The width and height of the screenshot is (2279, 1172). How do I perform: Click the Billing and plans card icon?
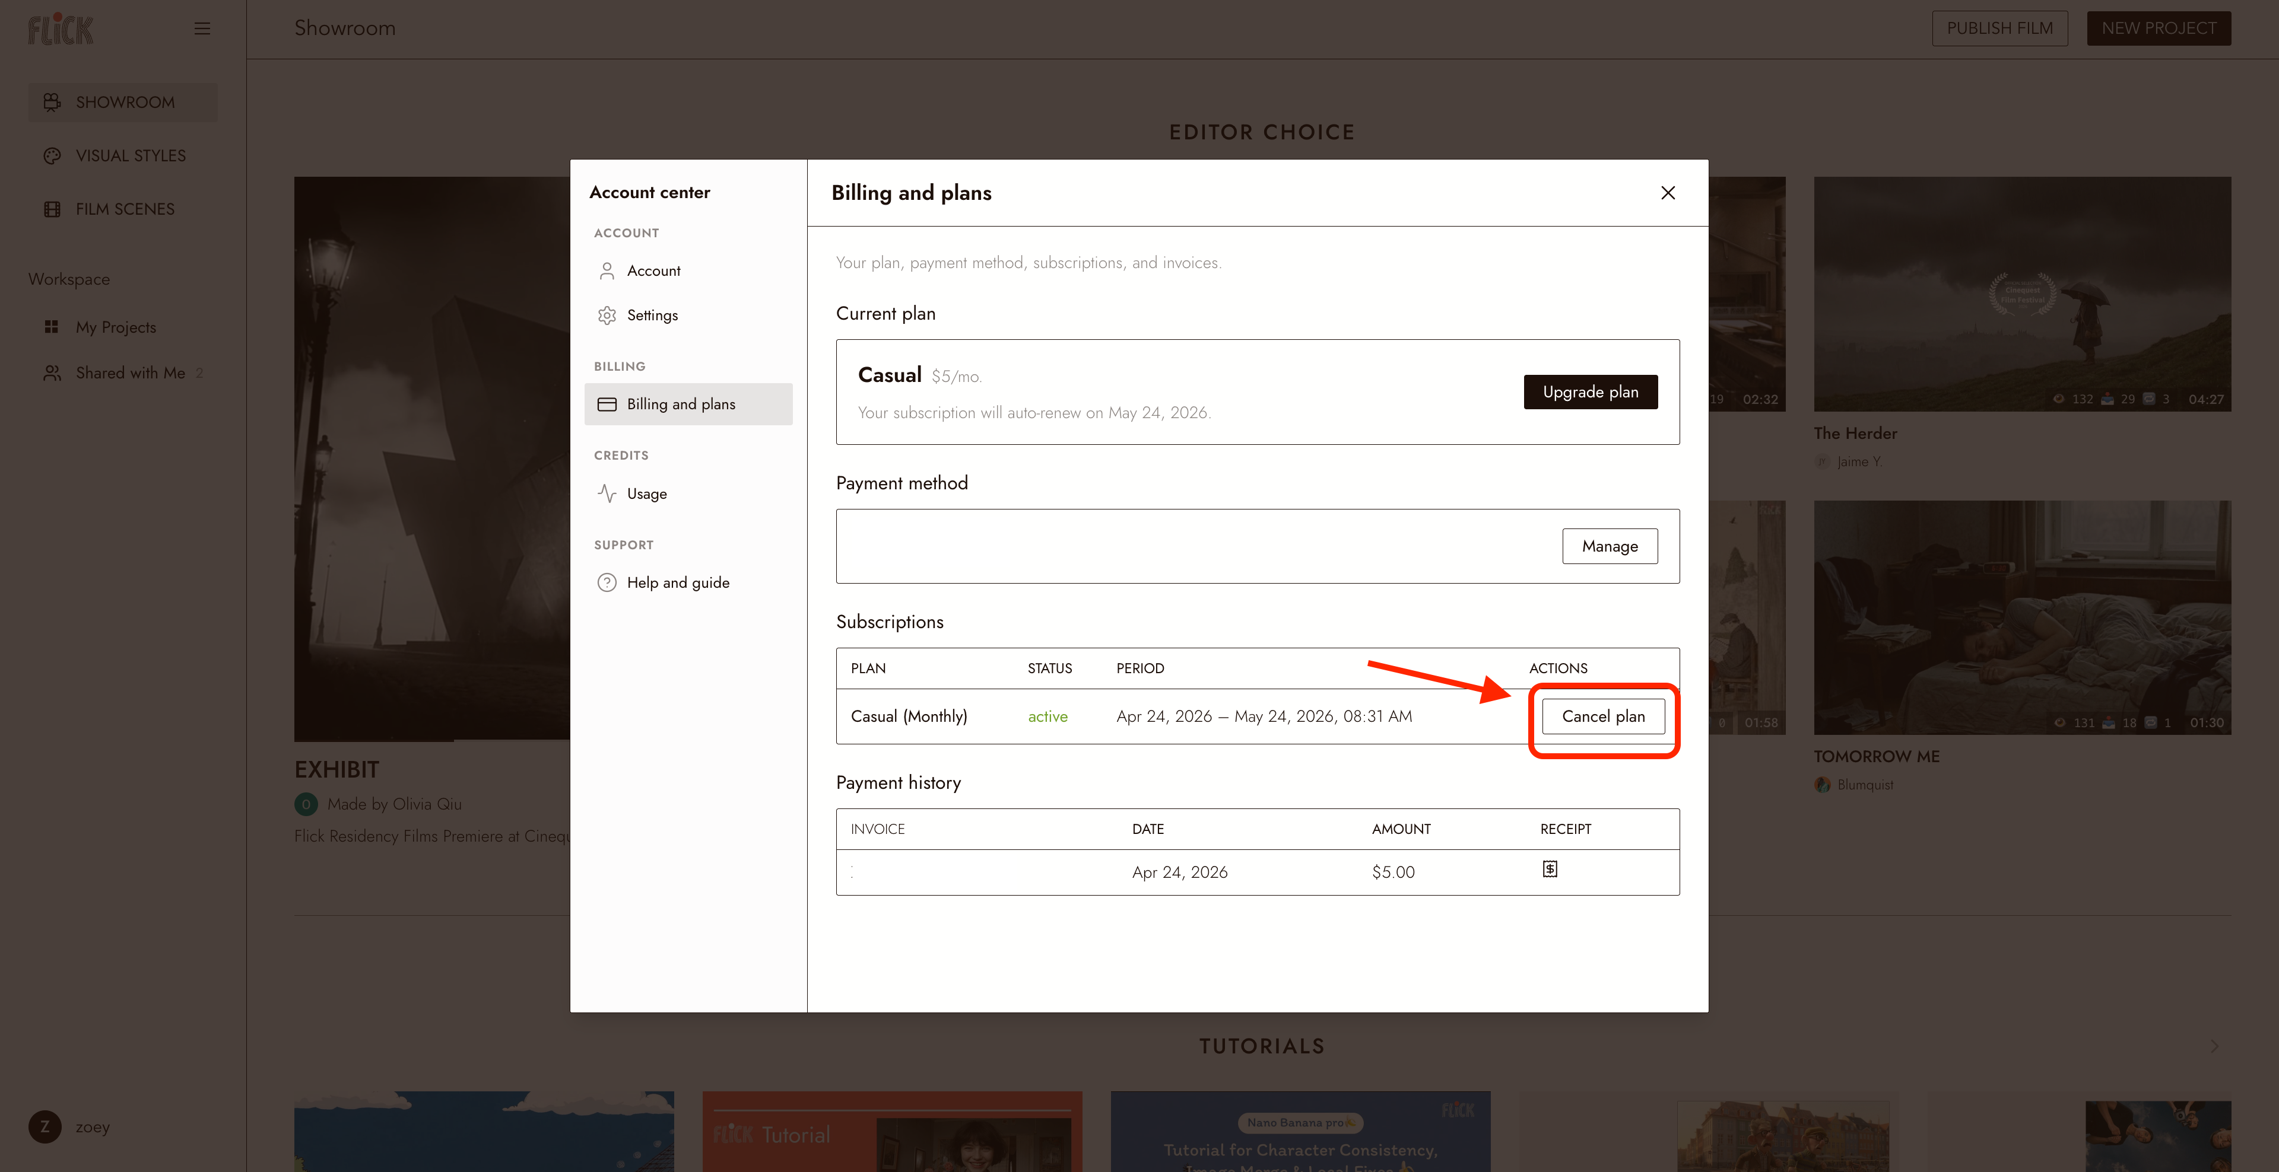pos(607,404)
